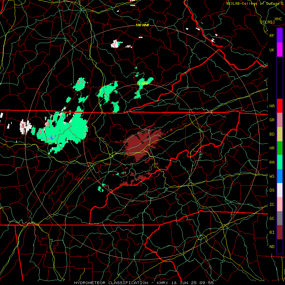Select the light pink IC legend swatch
Viewport: 285px width, 285px height.
pos(280,204)
